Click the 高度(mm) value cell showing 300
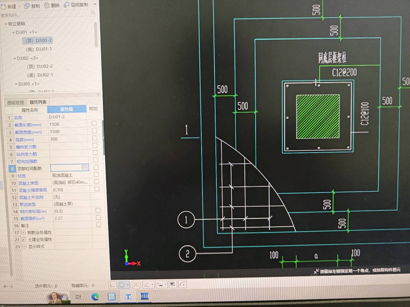 click(x=68, y=139)
